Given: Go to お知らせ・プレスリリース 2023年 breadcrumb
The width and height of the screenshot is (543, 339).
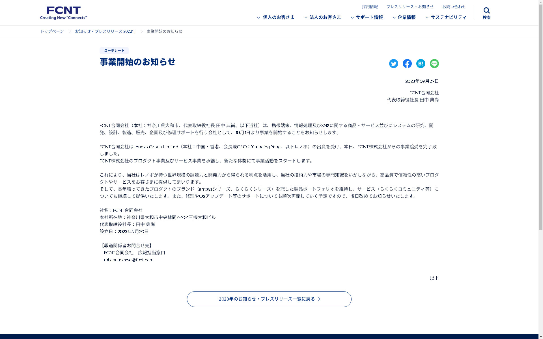Looking at the screenshot, I should (105, 31).
